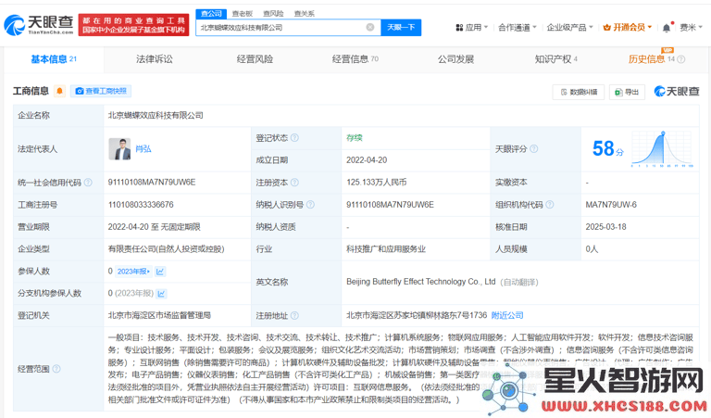Image resolution: width=711 pixels, height=418 pixels.
Task: Select the 查关系 search tab
Action: 305,14
